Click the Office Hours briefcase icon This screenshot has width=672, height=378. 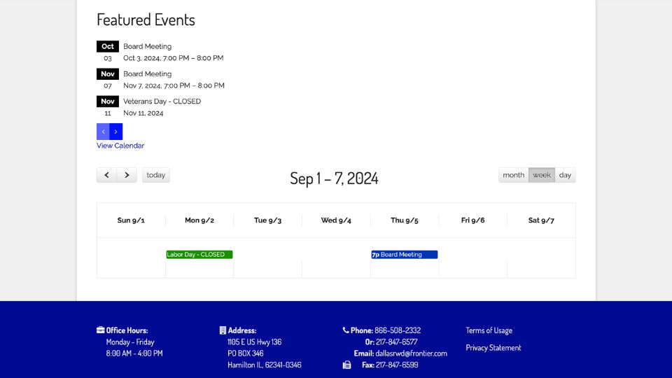tap(101, 330)
